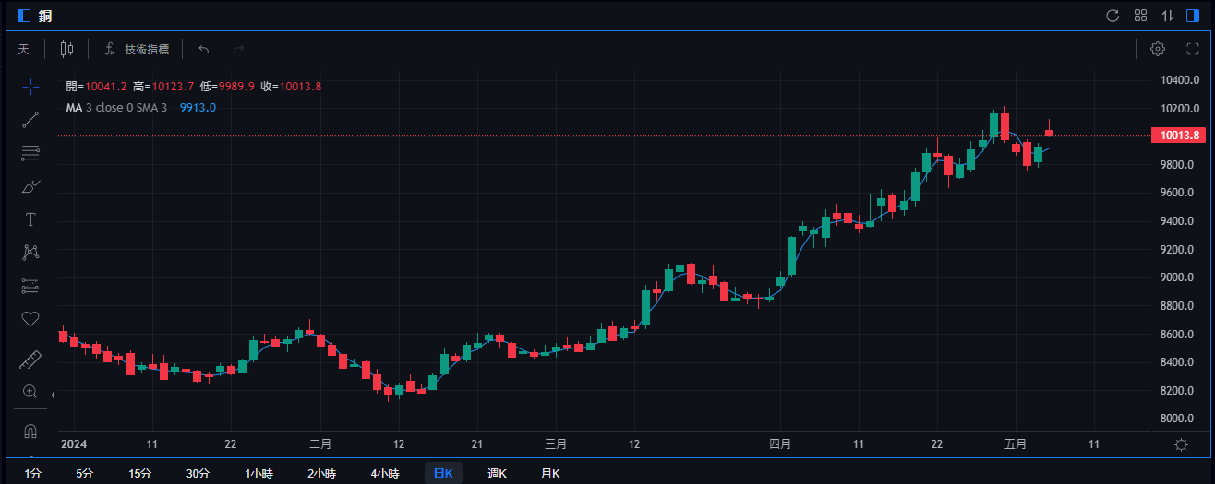Choose the ruler measure tool
The image size is (1215, 484).
point(30,360)
